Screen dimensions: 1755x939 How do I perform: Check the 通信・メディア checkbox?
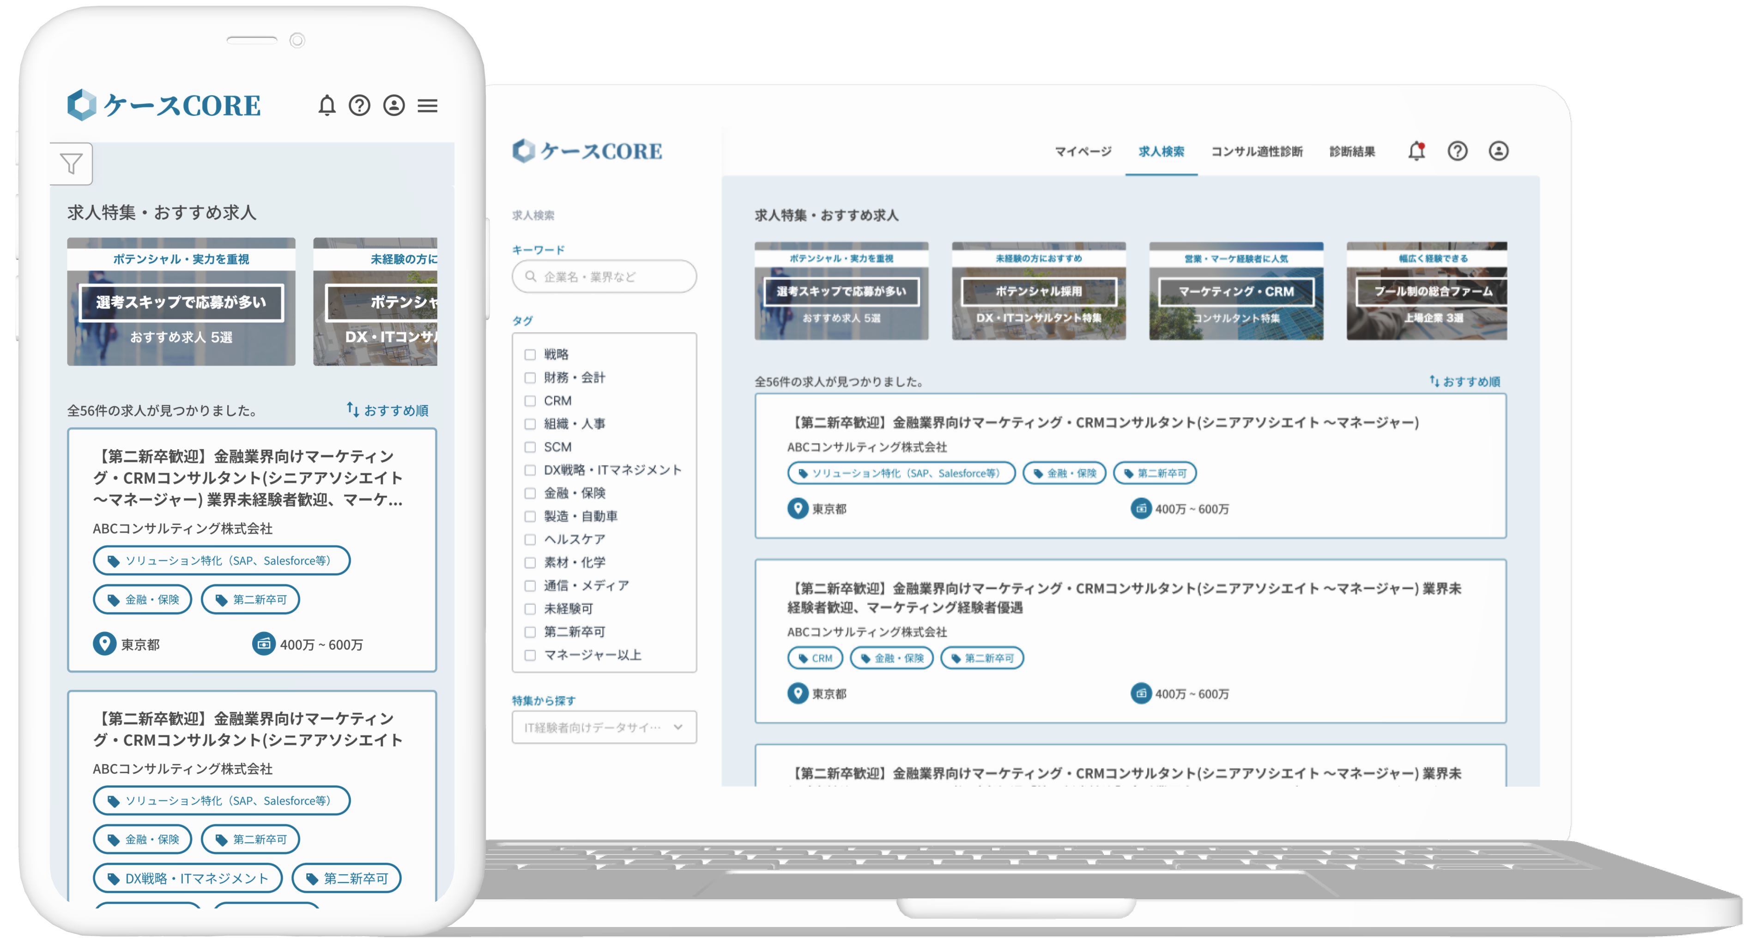point(530,585)
